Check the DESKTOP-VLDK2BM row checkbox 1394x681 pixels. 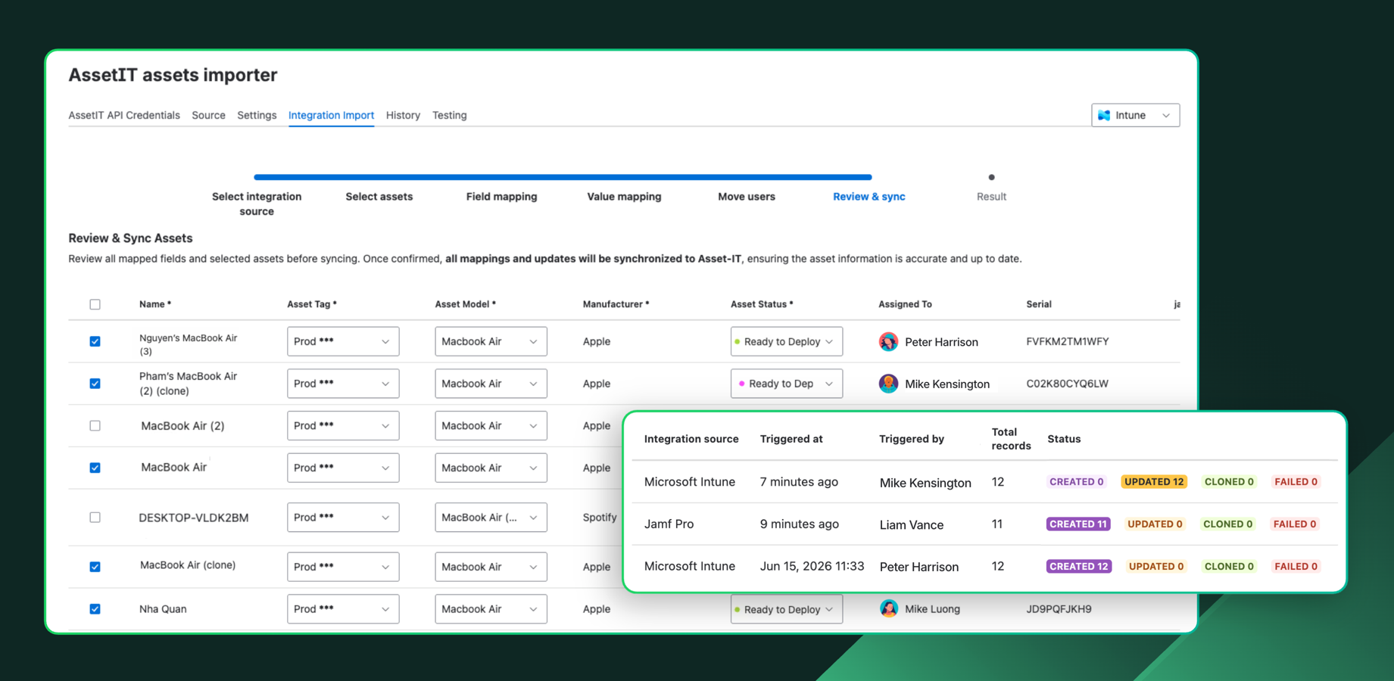click(95, 518)
